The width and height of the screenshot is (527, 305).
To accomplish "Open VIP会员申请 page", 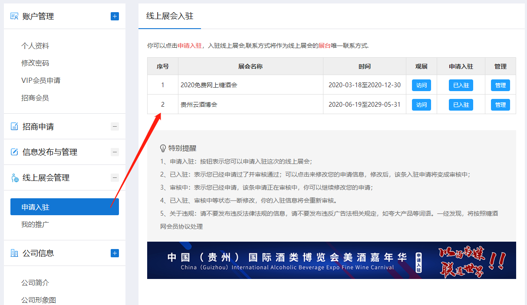I will pos(41,81).
